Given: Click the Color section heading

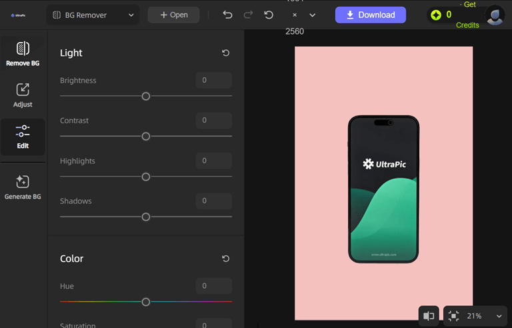Looking at the screenshot, I should [71, 259].
